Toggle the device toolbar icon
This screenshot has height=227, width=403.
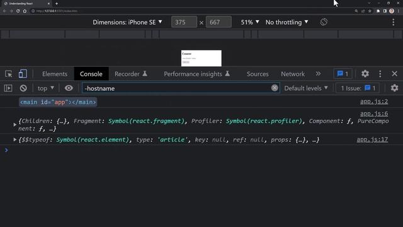(x=23, y=74)
